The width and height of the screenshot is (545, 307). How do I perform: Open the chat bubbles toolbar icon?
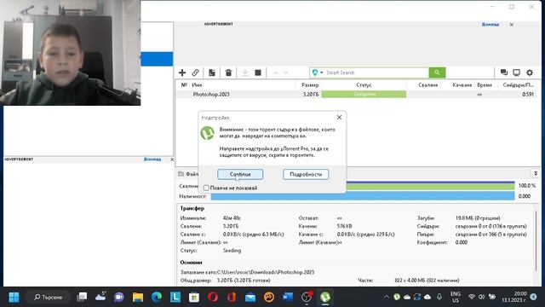pyautogui.click(x=503, y=72)
